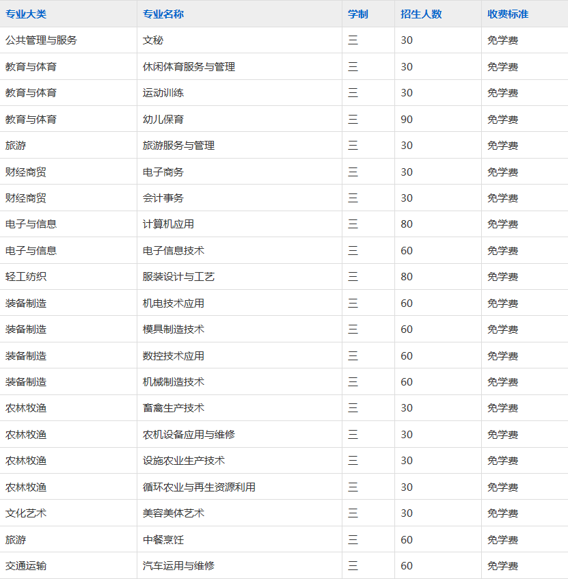Click 免学费 in the 美容美体艺术 row
Viewport: 568px width, 579px height.
click(502, 513)
